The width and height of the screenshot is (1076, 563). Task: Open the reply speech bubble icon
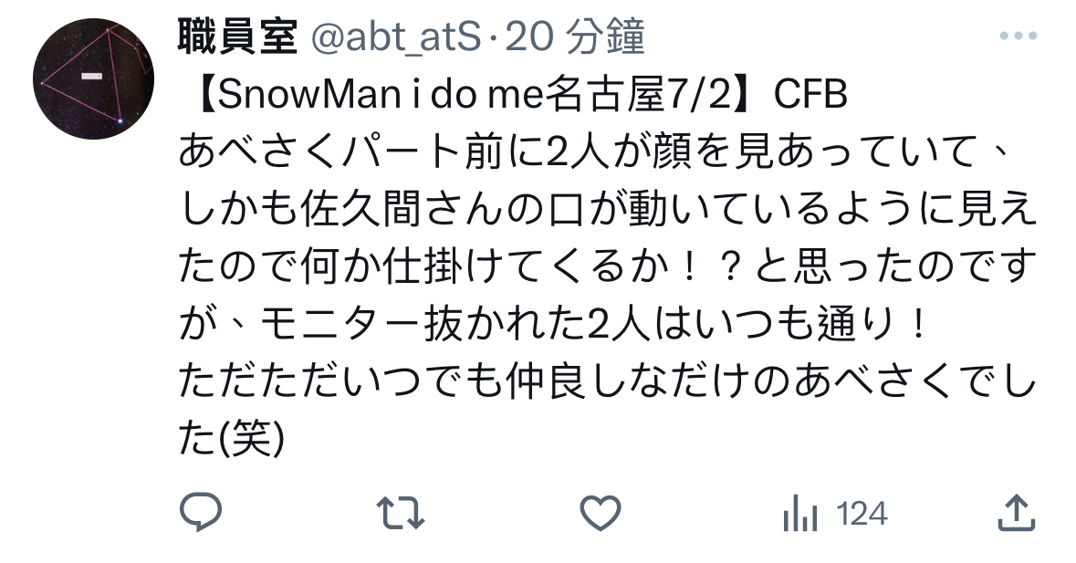[x=201, y=512]
